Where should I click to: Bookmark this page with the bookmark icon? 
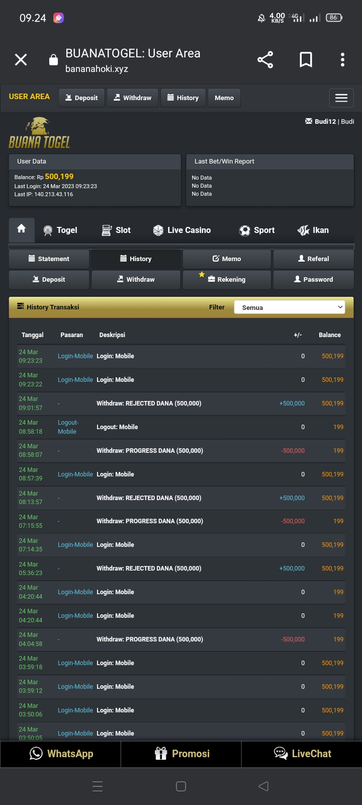pyautogui.click(x=306, y=60)
